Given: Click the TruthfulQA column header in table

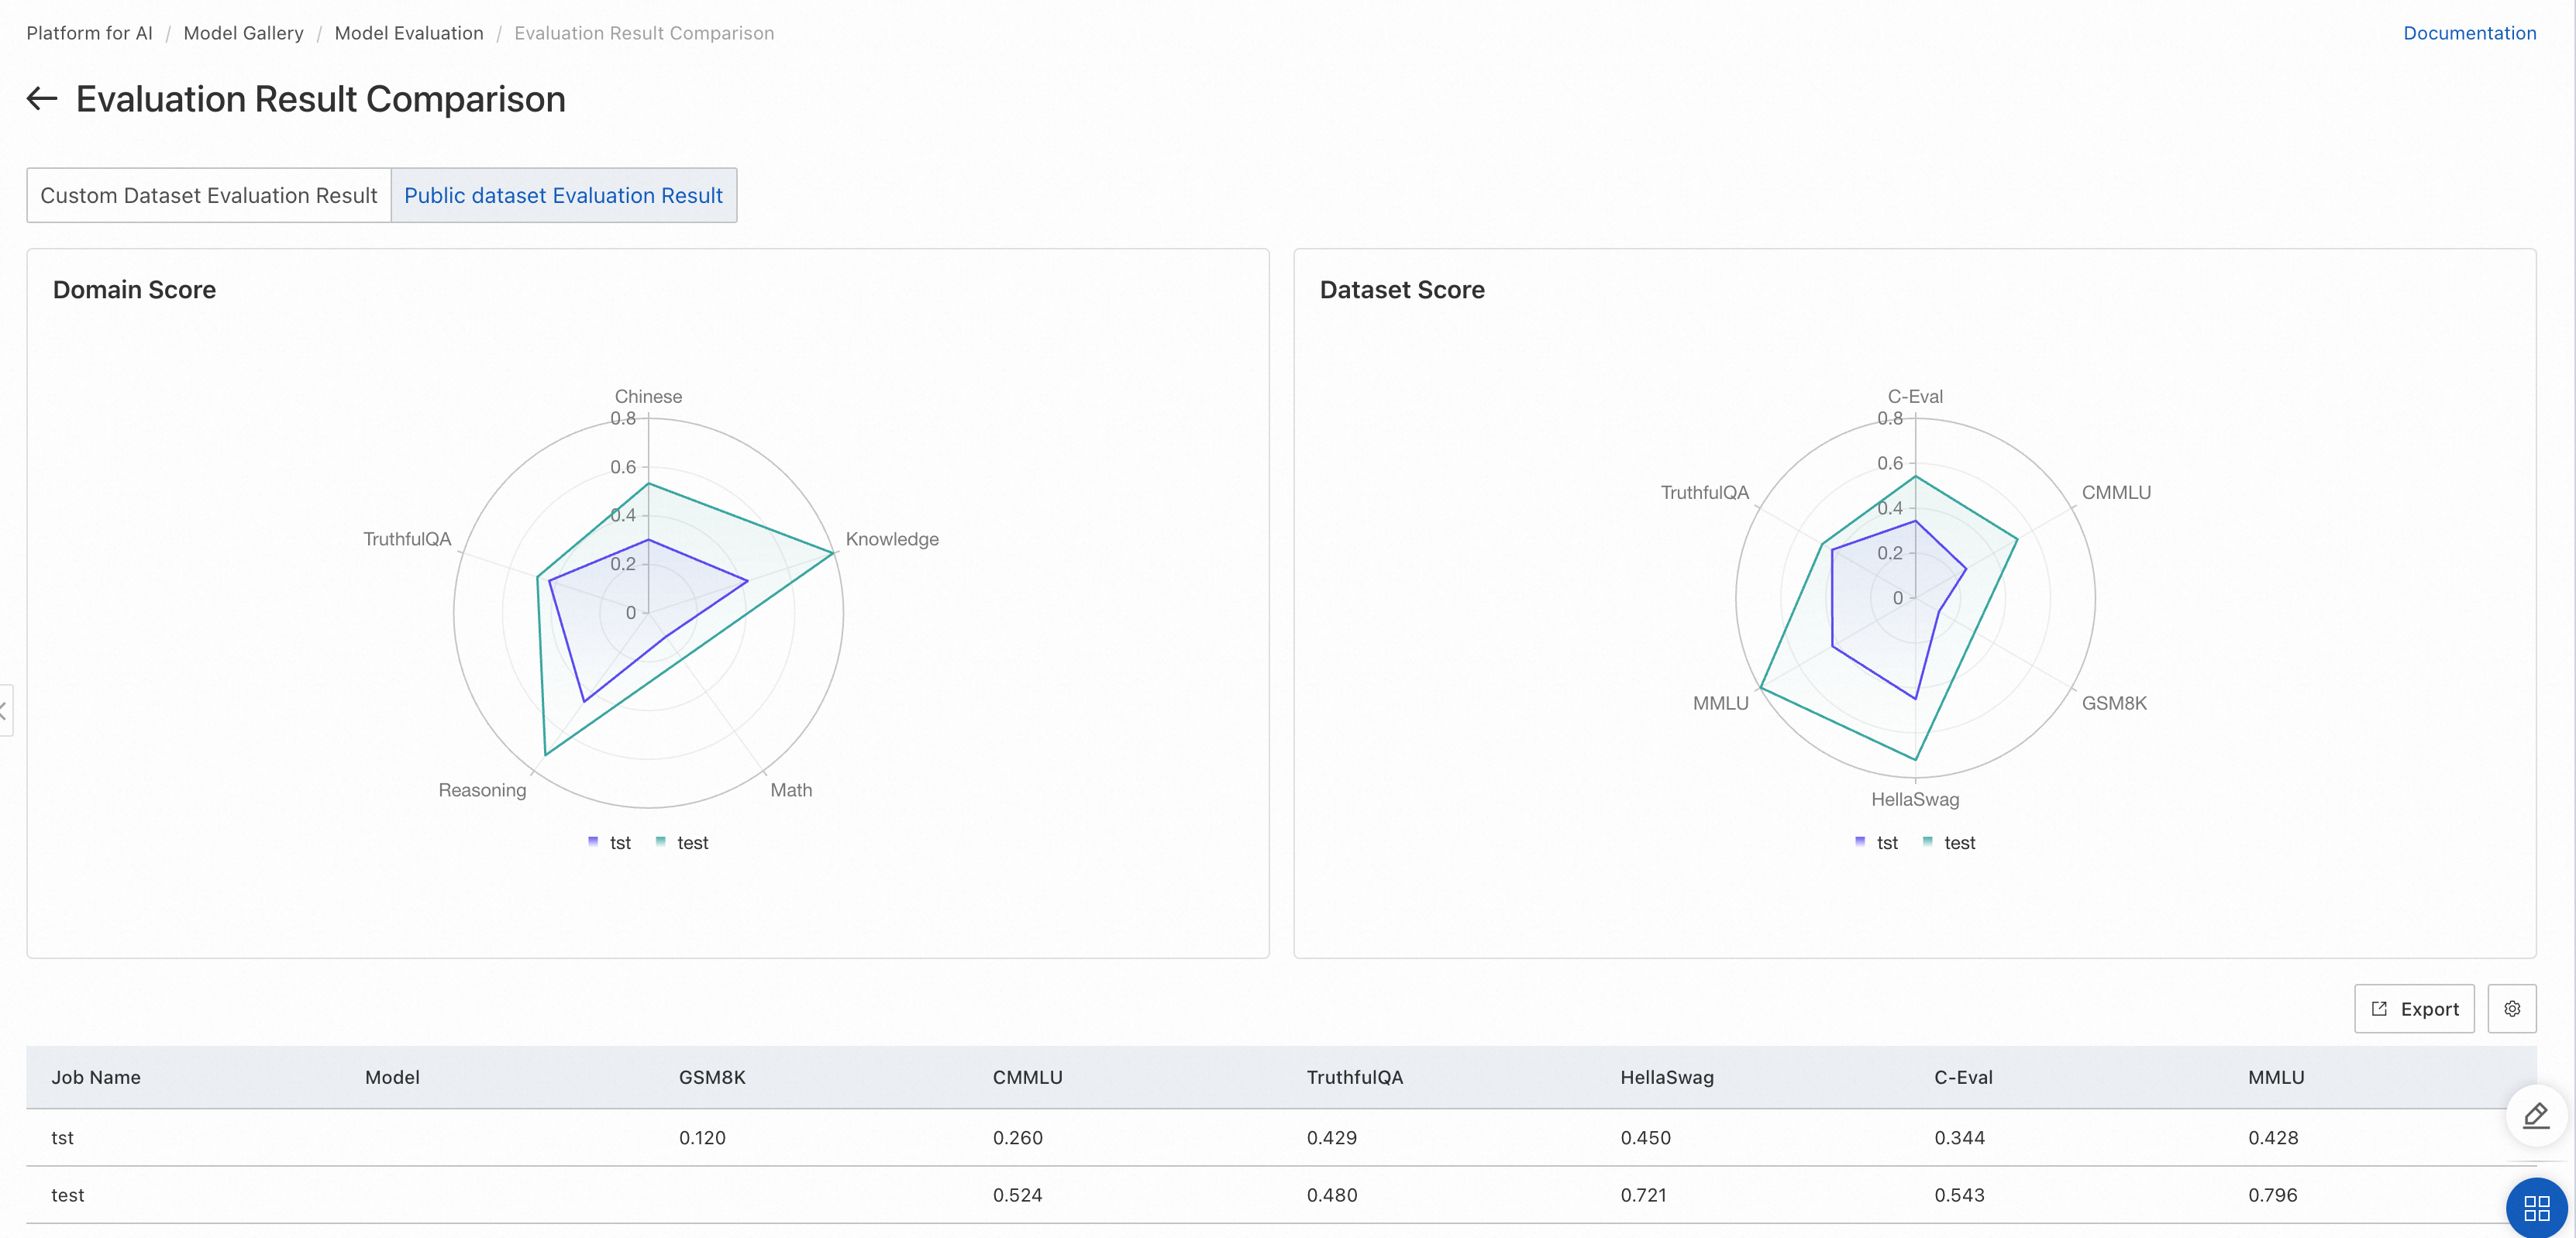Looking at the screenshot, I should [x=1354, y=1077].
